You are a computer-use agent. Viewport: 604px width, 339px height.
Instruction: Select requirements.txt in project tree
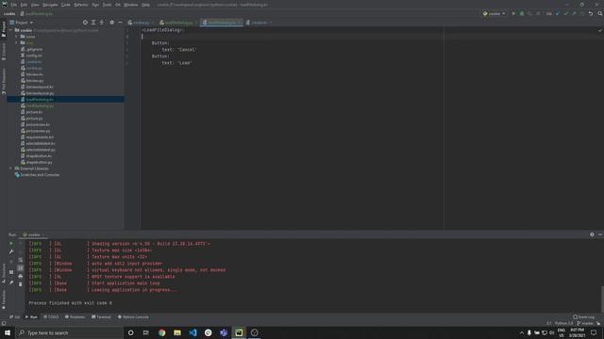click(x=40, y=137)
